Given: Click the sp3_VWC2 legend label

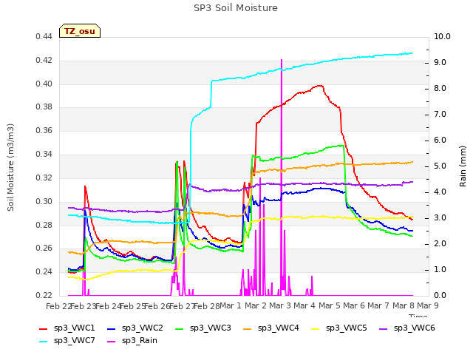Looking at the screenshot, I should click(143, 328).
